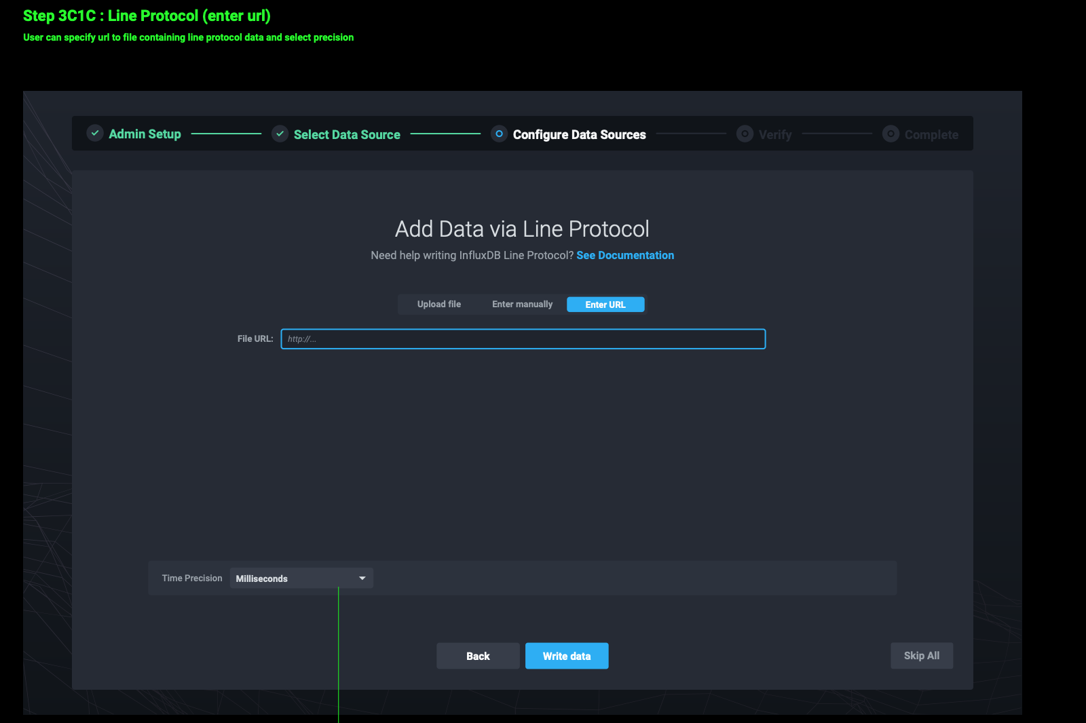Switch to the Upload file tab
1086x723 pixels.
coord(438,305)
